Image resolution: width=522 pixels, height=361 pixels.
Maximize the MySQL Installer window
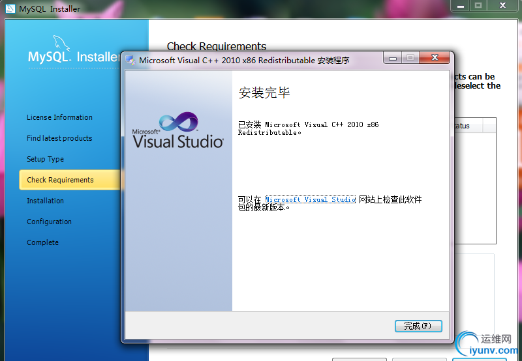(478, 6)
